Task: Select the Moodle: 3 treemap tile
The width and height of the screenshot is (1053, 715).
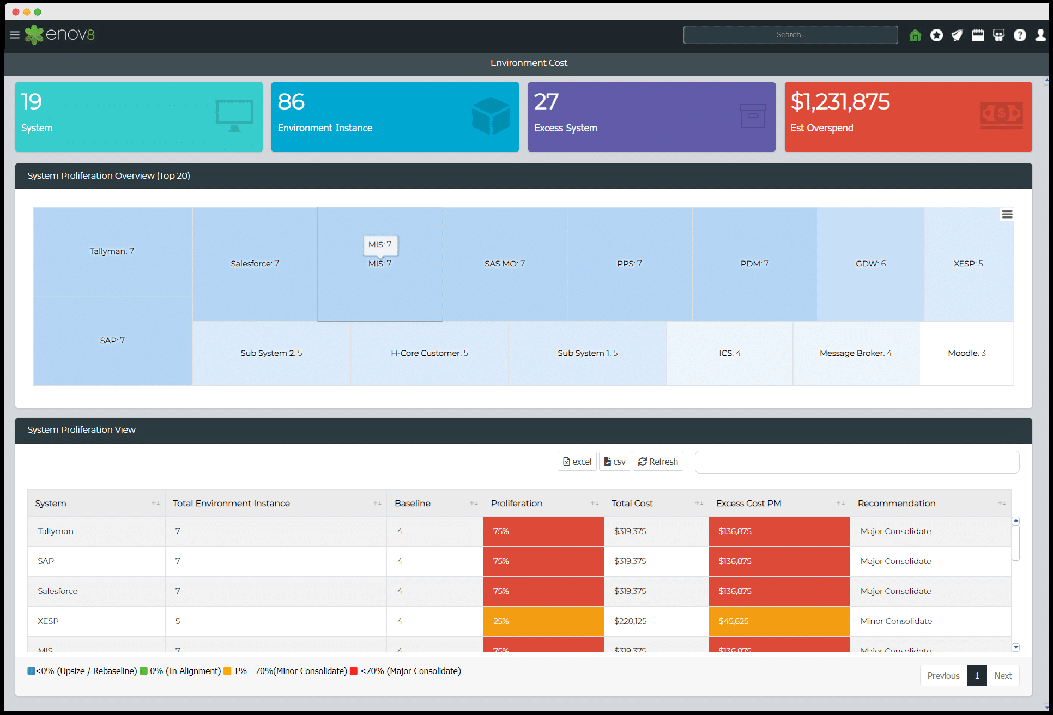Action: [967, 353]
